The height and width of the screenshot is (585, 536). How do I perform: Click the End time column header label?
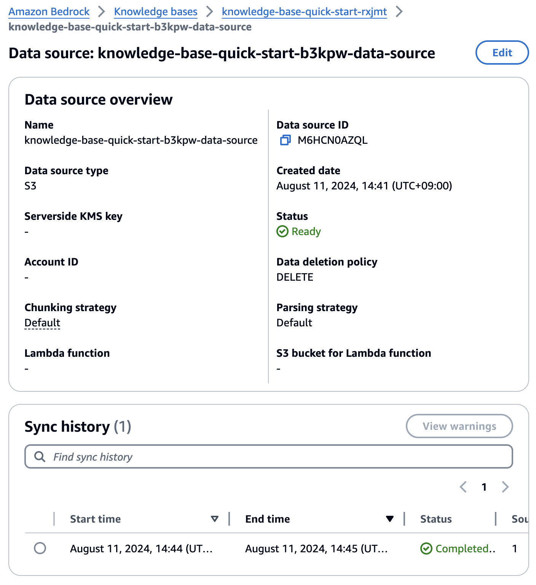[268, 519]
